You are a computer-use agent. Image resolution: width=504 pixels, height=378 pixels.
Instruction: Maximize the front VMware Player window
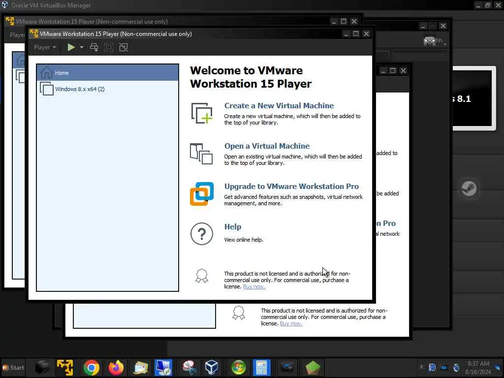(356, 34)
